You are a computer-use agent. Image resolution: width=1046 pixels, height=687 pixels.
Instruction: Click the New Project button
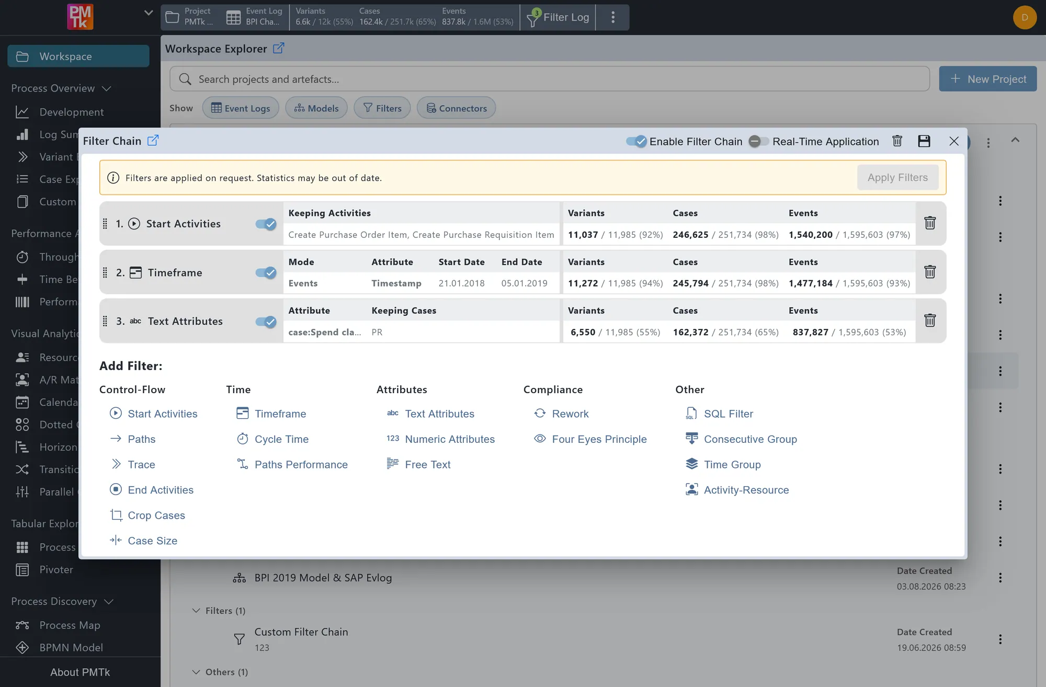tap(988, 79)
